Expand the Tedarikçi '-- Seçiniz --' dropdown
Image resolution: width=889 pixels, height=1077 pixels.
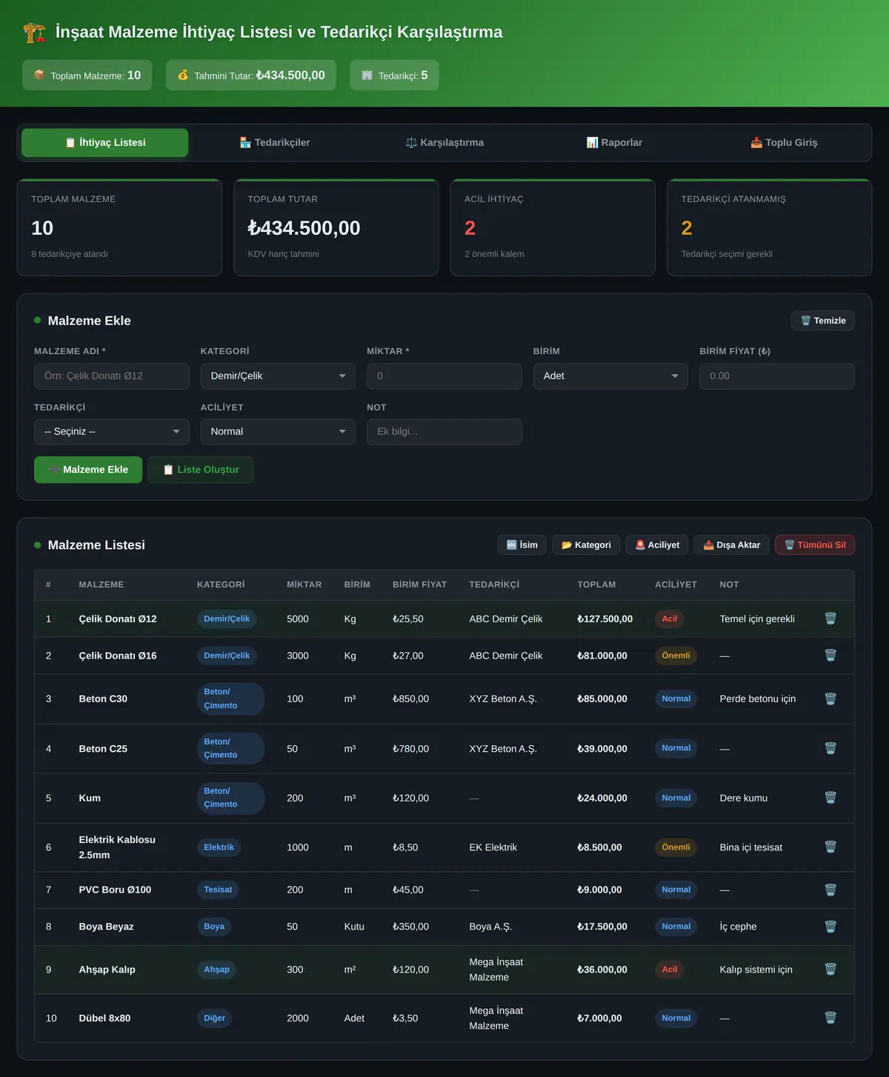coord(112,432)
